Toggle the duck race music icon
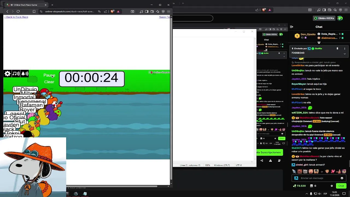The height and width of the screenshot is (197, 350). pyautogui.click(x=16, y=74)
